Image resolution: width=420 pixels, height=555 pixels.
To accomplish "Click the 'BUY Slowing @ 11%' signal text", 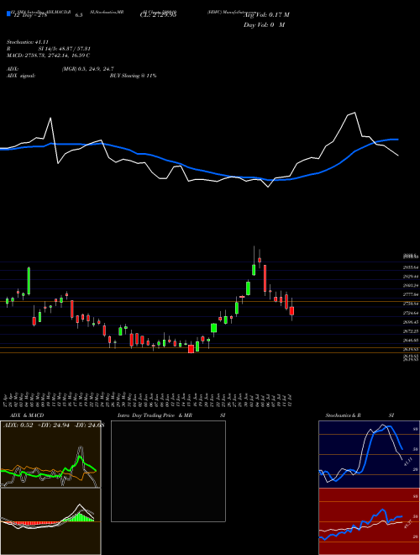I will pyautogui.click(x=133, y=76).
